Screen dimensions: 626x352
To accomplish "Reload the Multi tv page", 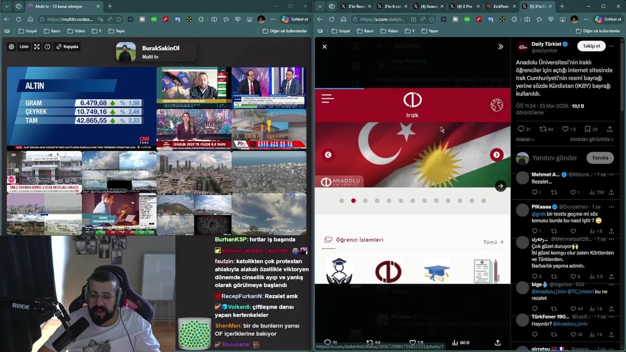I will click(x=18, y=19).
